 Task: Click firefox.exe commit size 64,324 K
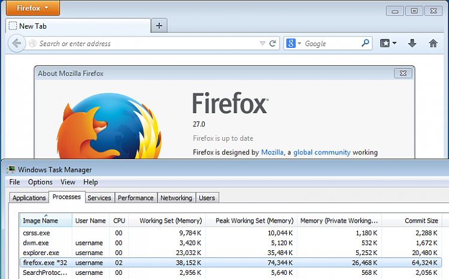(x=424, y=263)
